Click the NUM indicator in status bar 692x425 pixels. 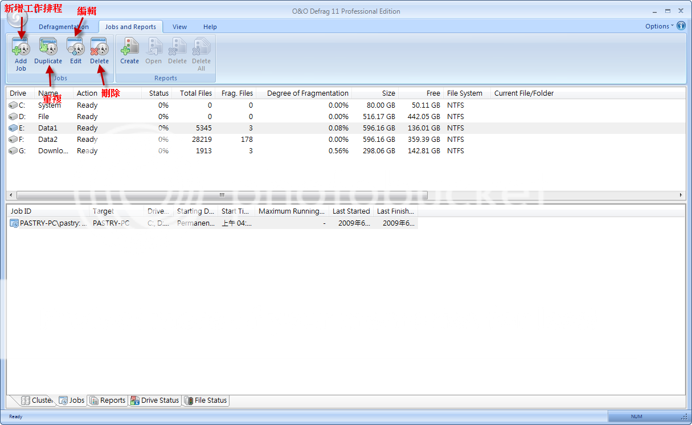636,416
